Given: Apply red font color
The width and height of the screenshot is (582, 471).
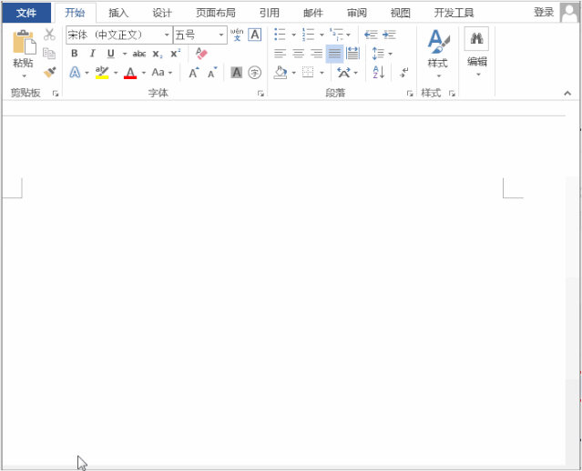Looking at the screenshot, I should pyautogui.click(x=130, y=72).
